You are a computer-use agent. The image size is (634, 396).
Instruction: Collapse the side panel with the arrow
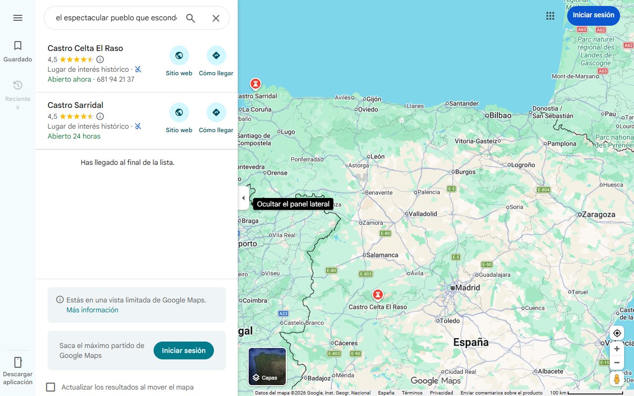coord(243,198)
